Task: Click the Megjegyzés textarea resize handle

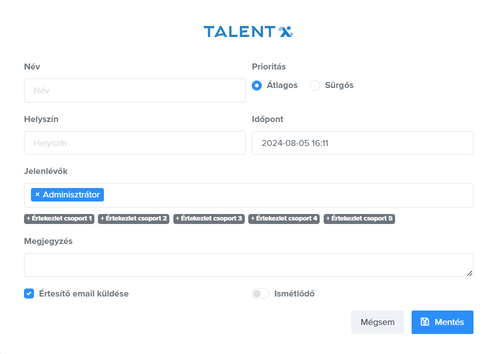Action: 470,273
